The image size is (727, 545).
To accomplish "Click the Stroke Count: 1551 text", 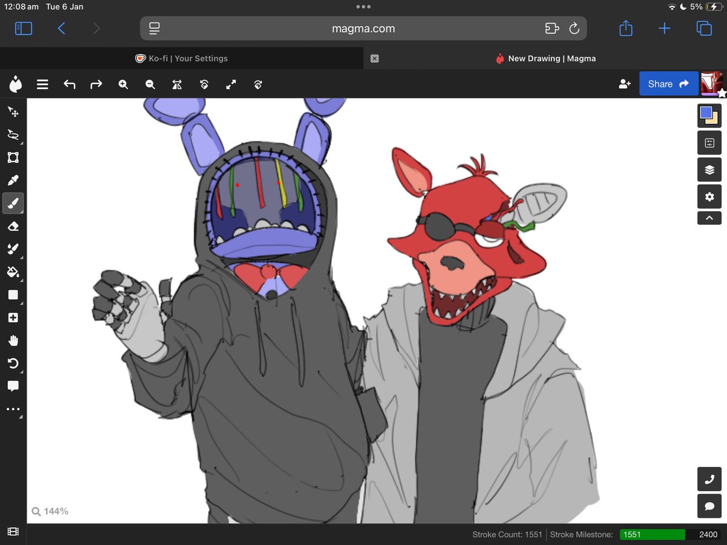I will click(507, 535).
